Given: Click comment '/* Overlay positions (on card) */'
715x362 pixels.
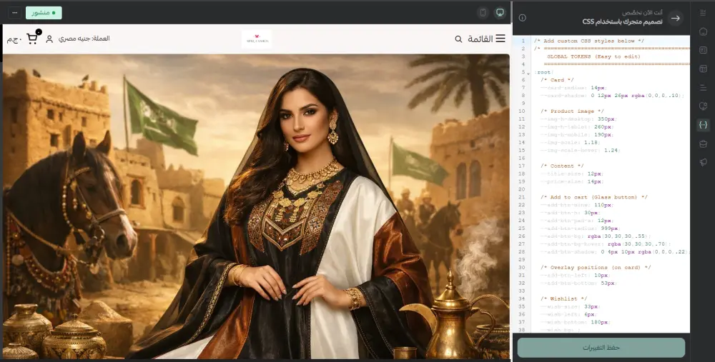Looking at the screenshot, I should [x=596, y=267].
